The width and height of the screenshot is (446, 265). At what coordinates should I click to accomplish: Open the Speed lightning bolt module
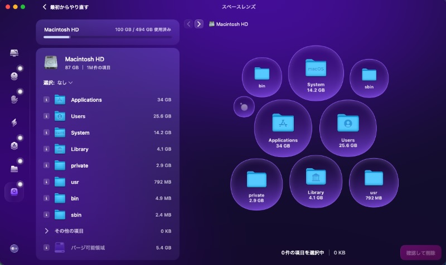coord(14,122)
